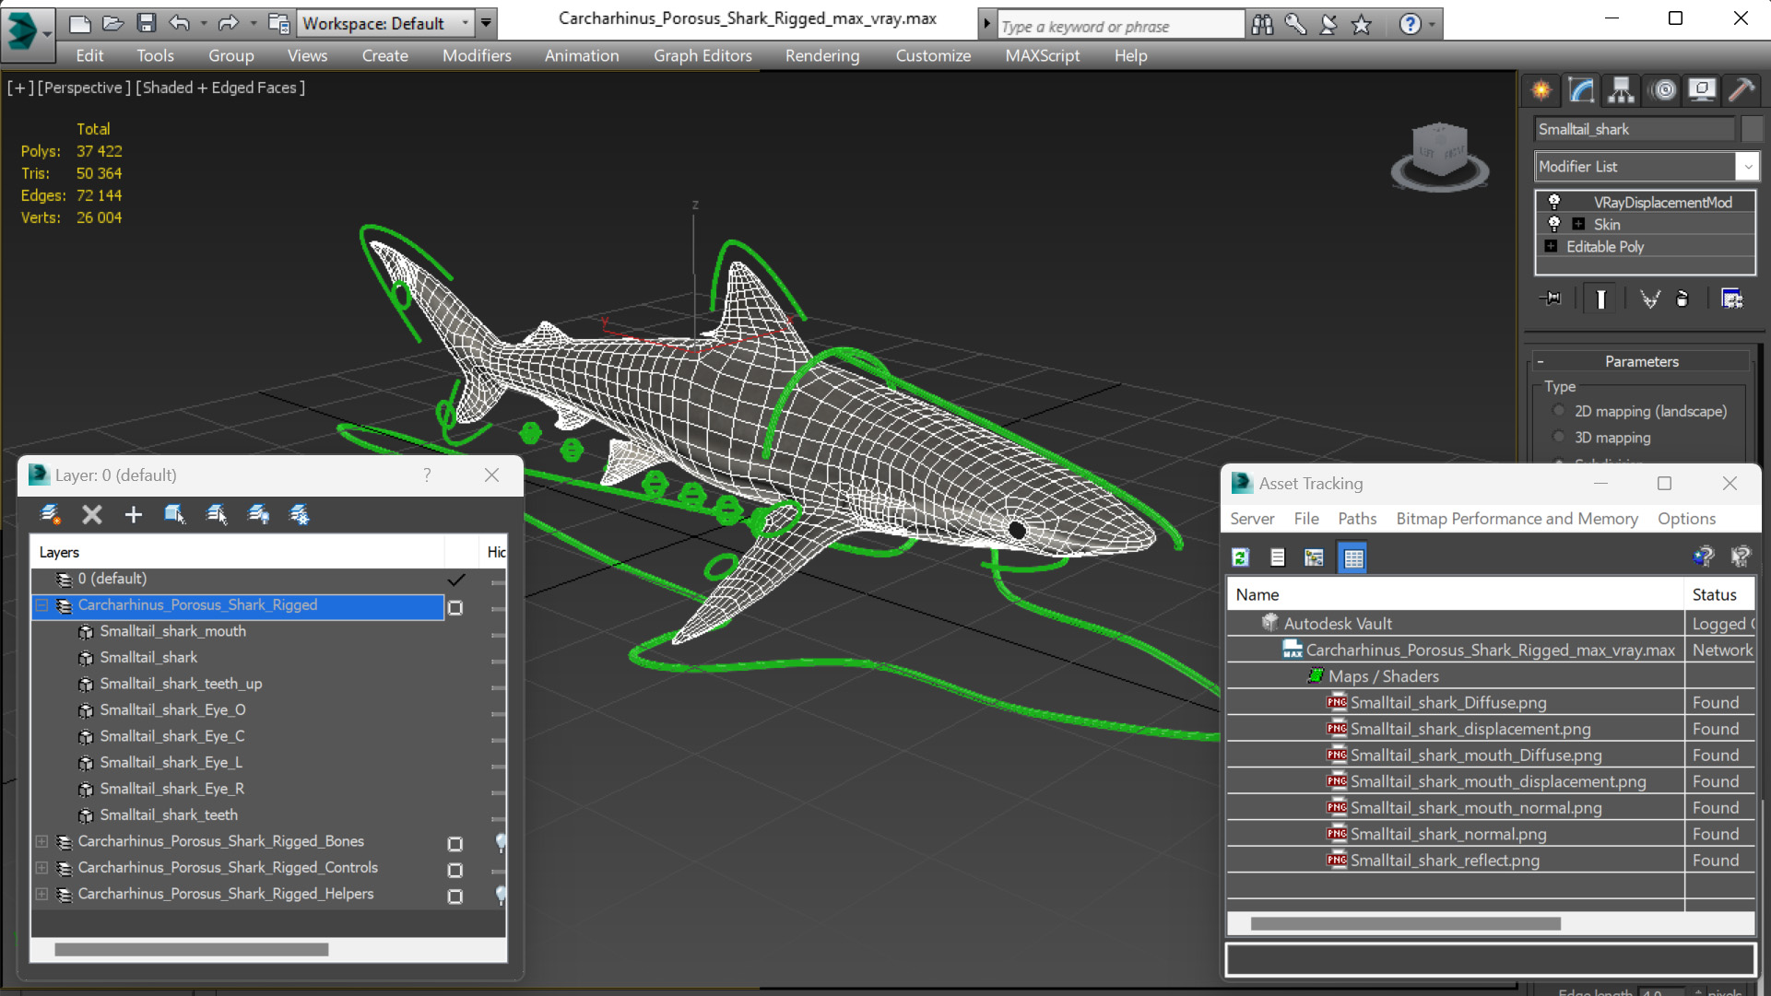Click the New Scene icon
The height and width of the screenshot is (996, 1771).
80,23
